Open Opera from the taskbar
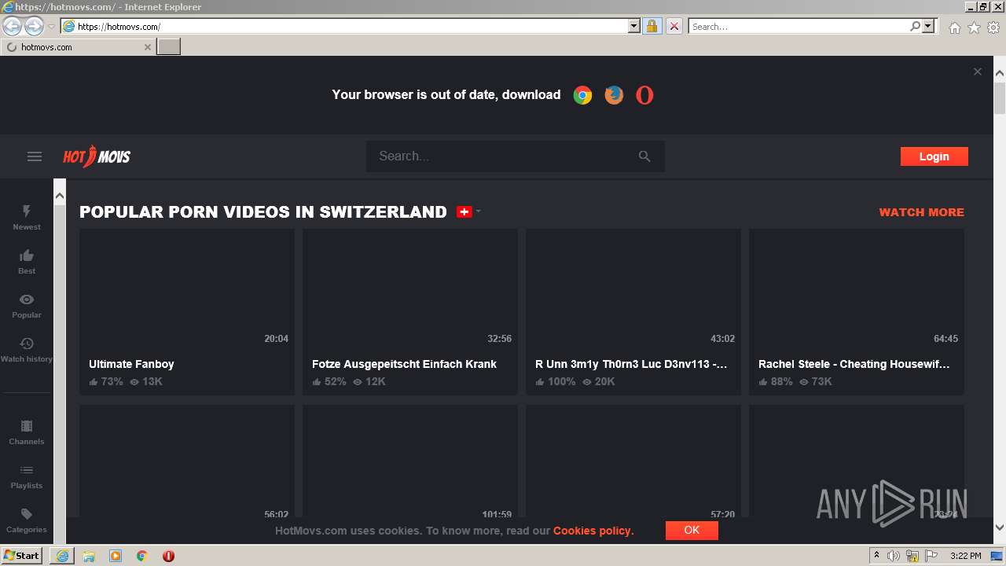This screenshot has width=1006, height=566. 168,556
